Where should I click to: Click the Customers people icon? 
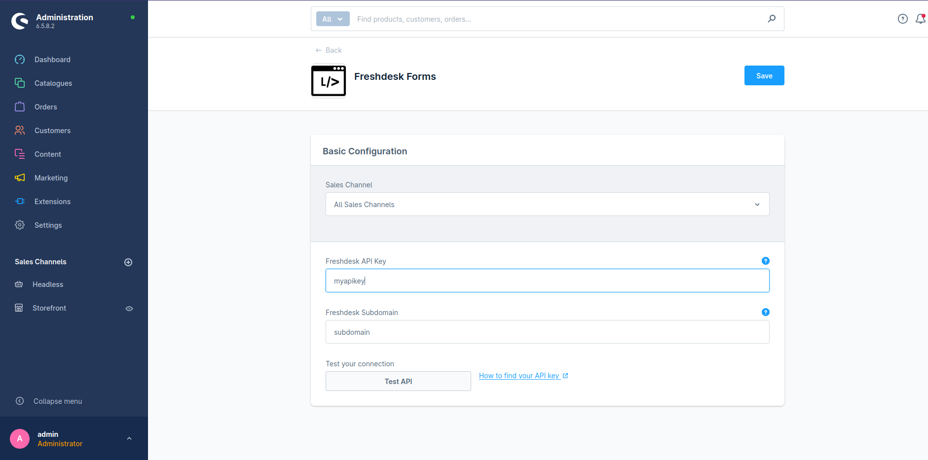(20, 131)
